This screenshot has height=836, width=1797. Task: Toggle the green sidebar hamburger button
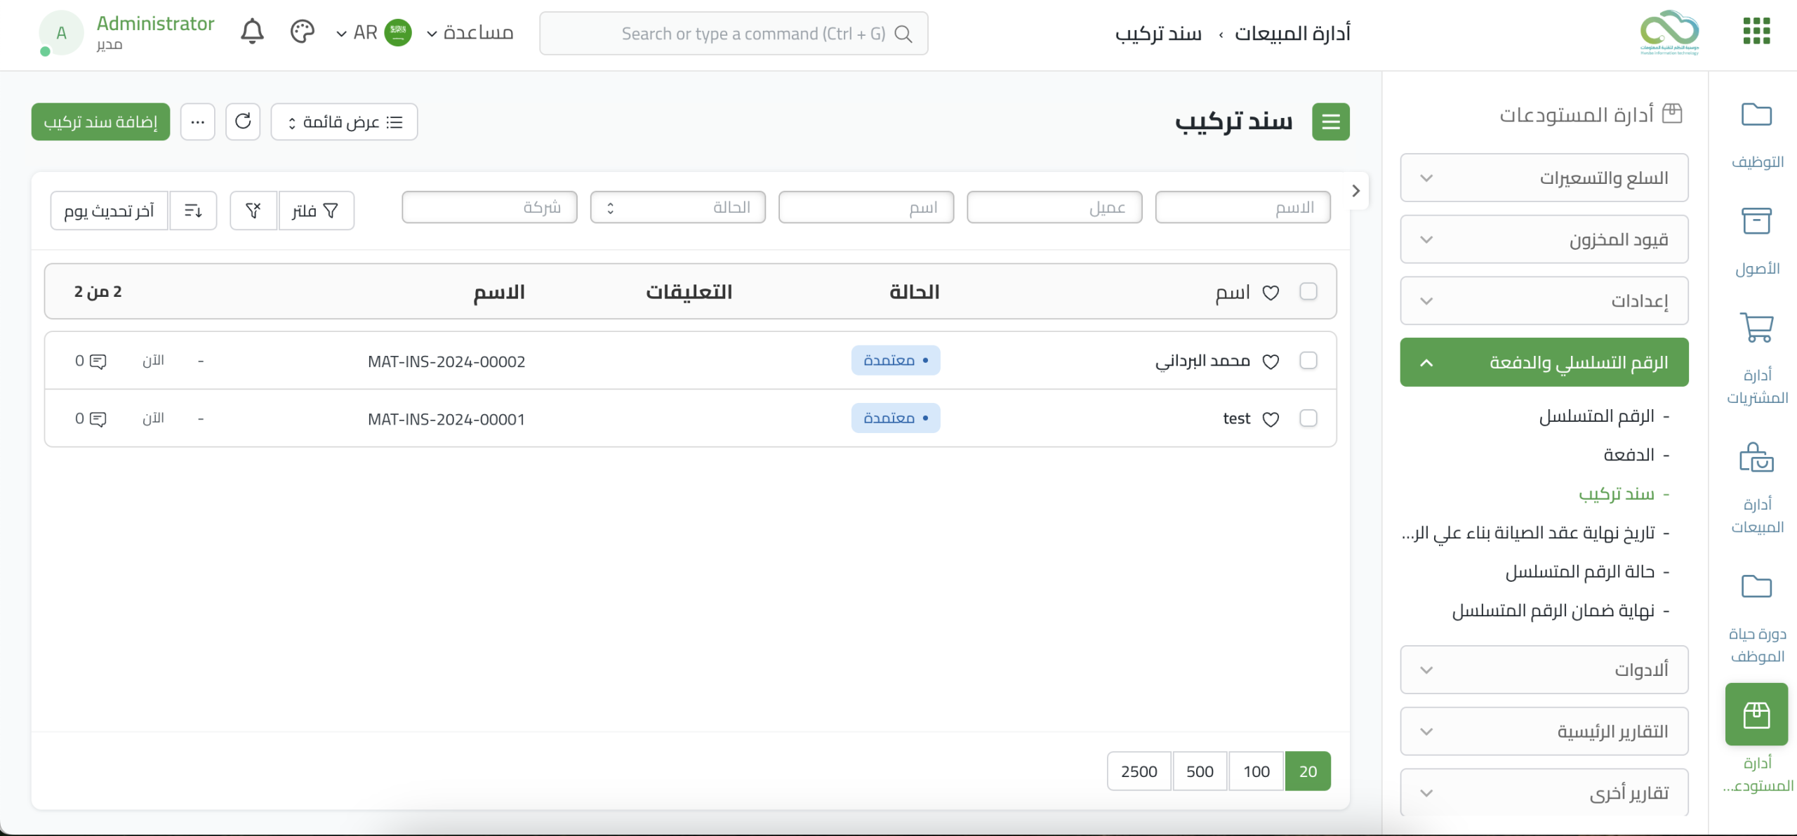point(1330,121)
